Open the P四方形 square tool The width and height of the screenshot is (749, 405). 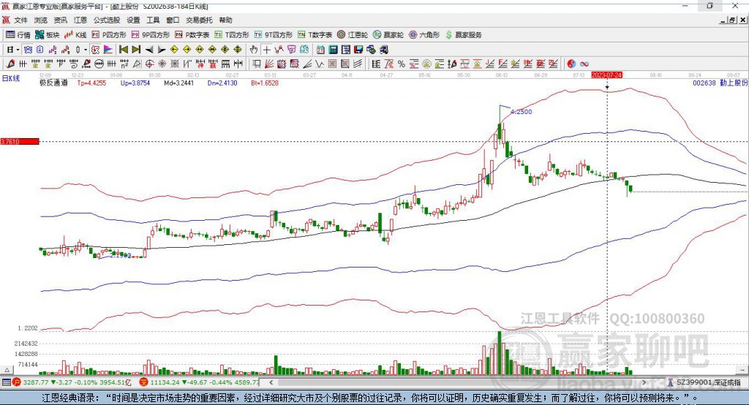pyautogui.click(x=109, y=35)
